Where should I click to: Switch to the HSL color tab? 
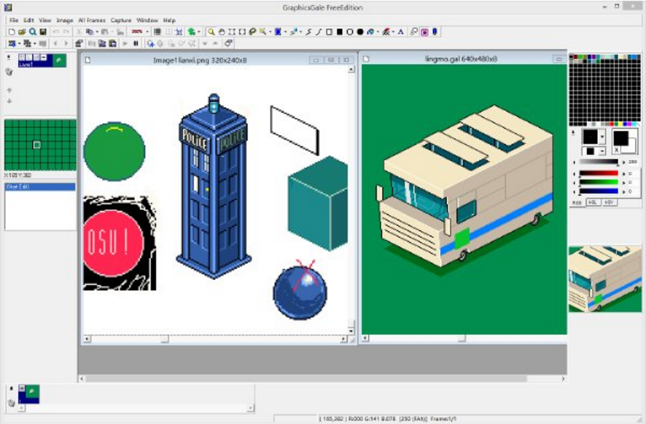(592, 203)
